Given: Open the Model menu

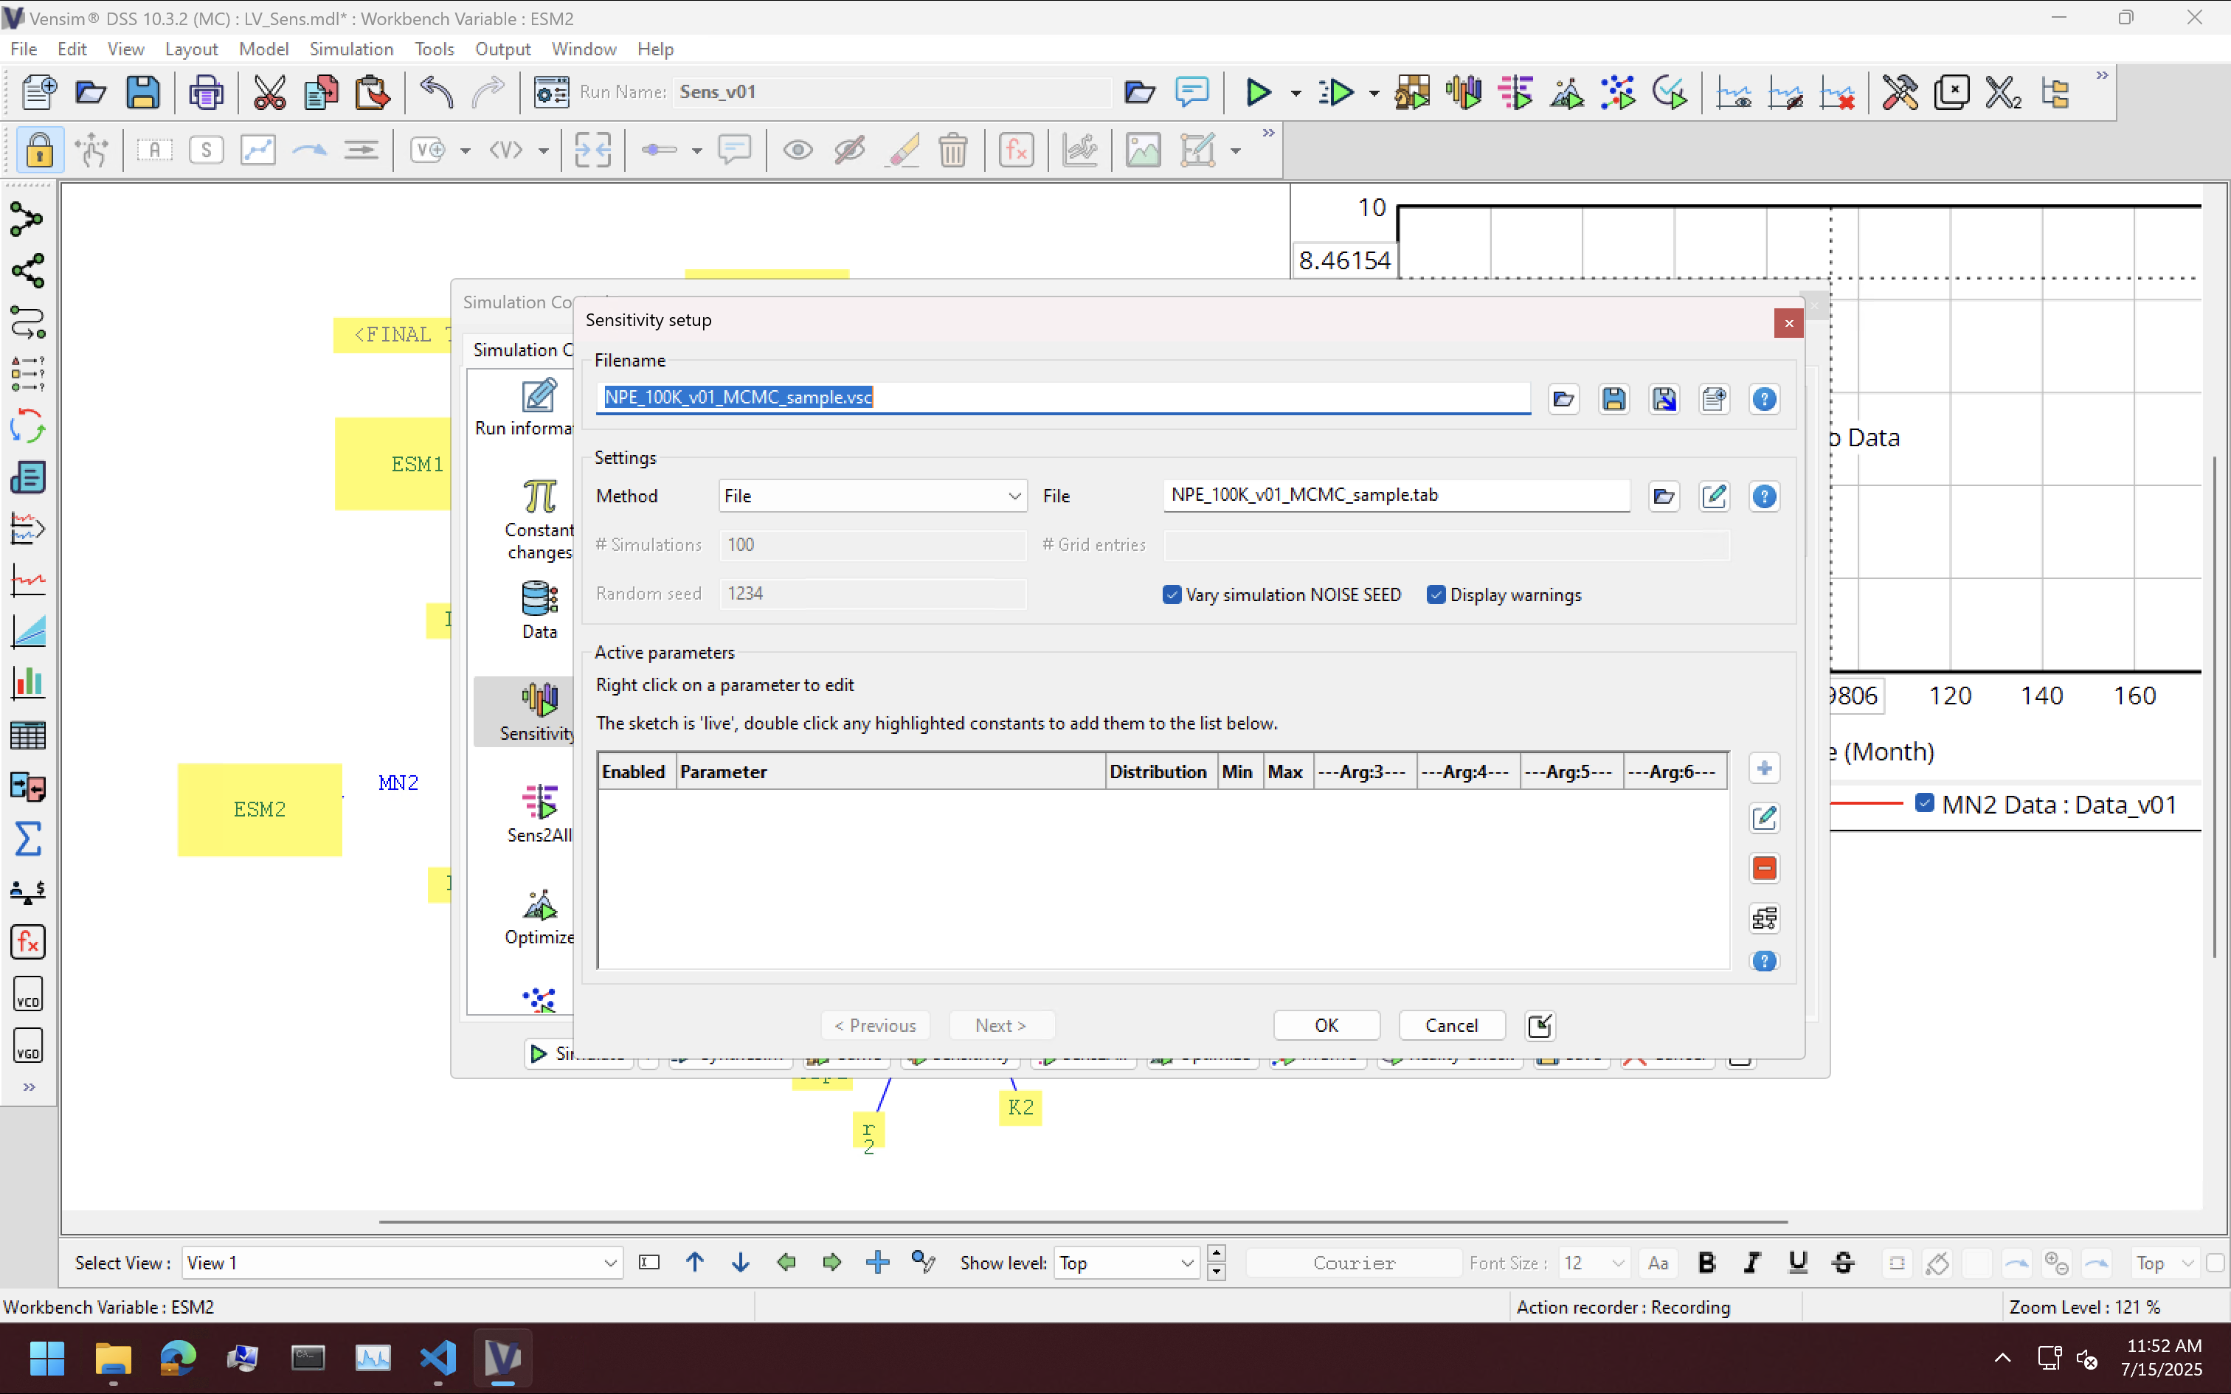Looking at the screenshot, I should (263, 49).
